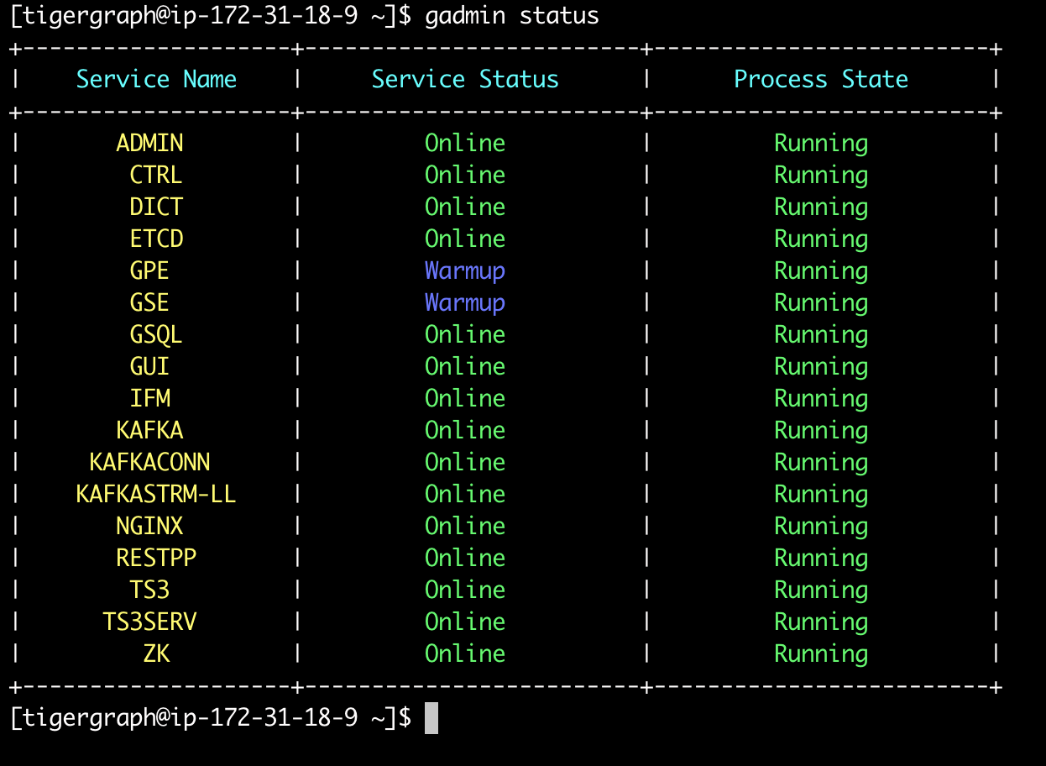Click the KAFKACONN service entry
Viewport: 1046px width, 766px height.
click(x=156, y=462)
